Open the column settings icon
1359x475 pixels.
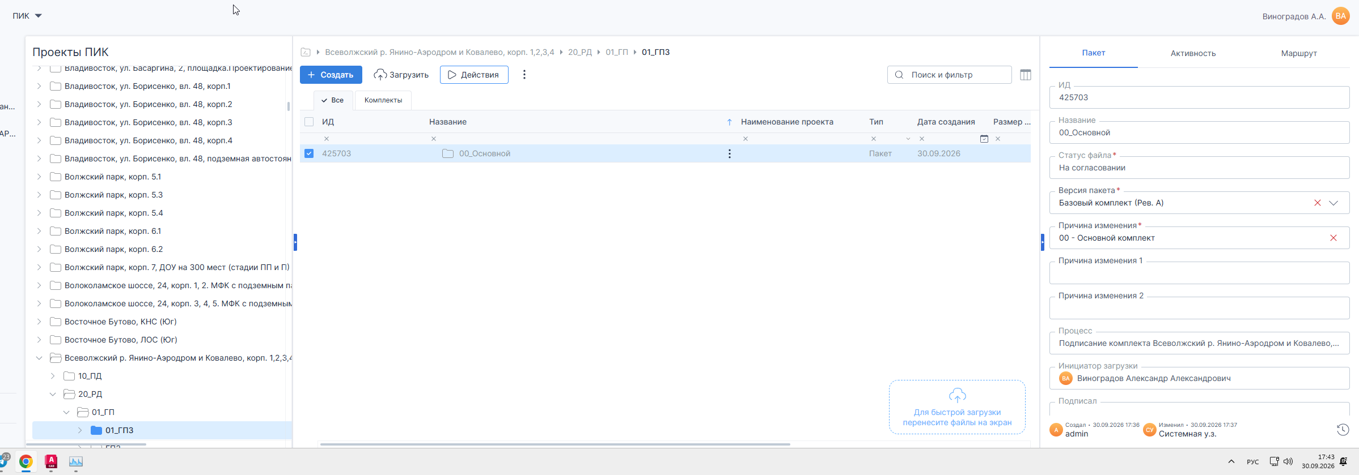pos(1025,75)
